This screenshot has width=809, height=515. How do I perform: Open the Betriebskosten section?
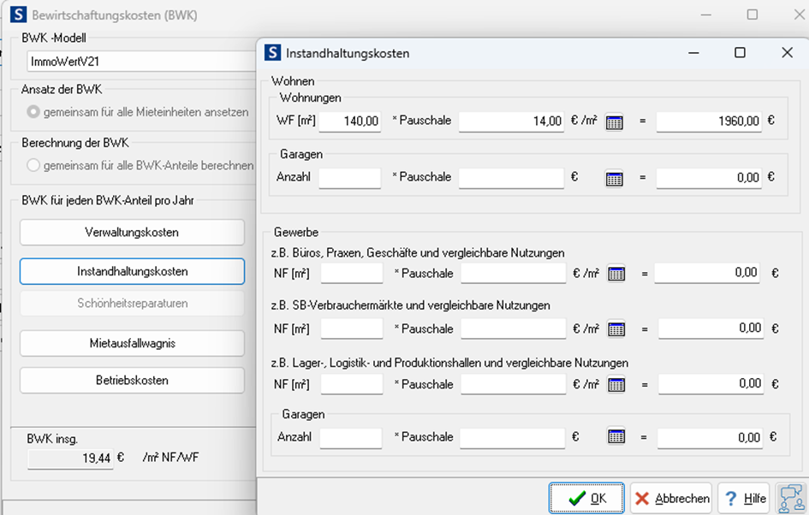132,380
